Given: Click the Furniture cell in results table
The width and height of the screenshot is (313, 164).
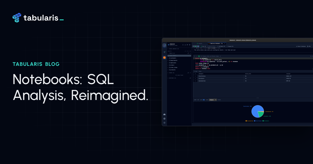Looking at the screenshot, I should pyautogui.click(x=221, y=78).
